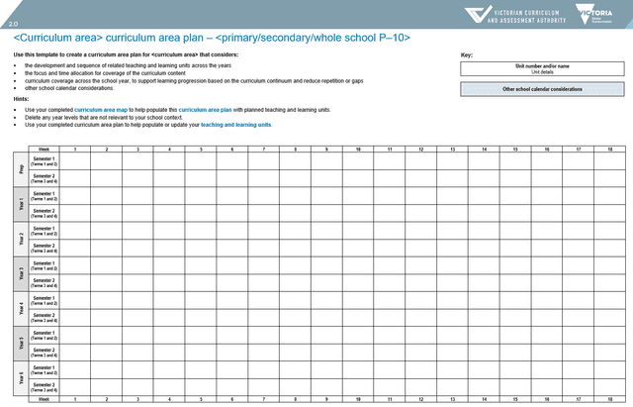The width and height of the screenshot is (633, 407).
Task: Click the Week 18 column header at top
Action: coord(610,149)
